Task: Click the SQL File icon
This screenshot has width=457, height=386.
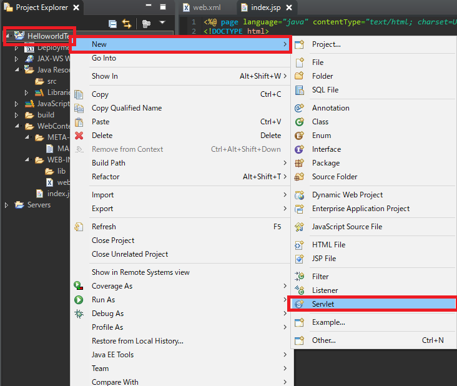Action: tap(299, 90)
